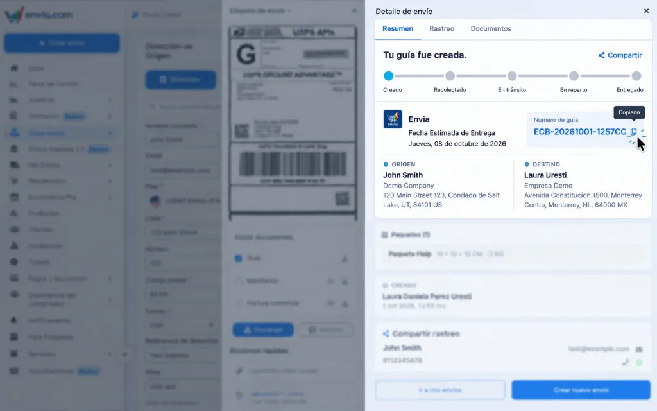Expand the Servicios submenu chevron
The image size is (657, 411).
110,354
